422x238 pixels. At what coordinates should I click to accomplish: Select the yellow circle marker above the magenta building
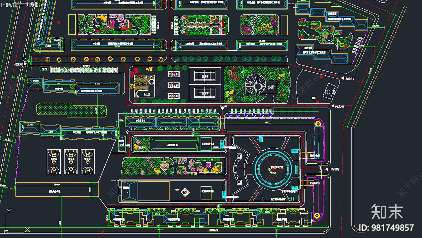(x=318, y=124)
